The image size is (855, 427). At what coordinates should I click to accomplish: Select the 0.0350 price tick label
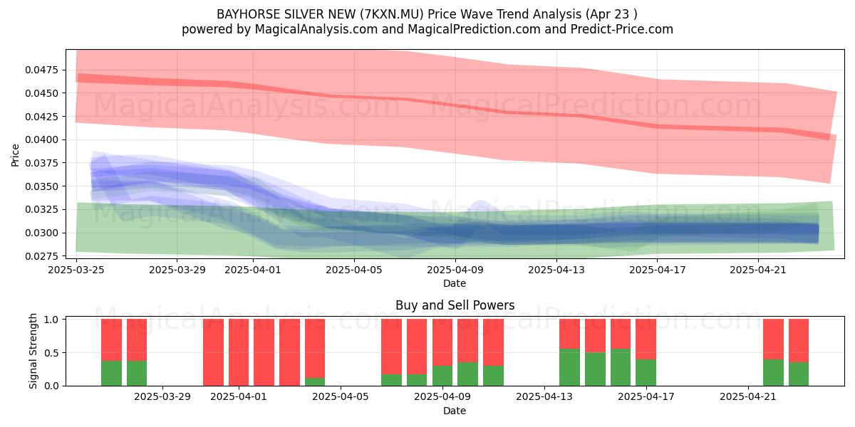pyautogui.click(x=42, y=186)
